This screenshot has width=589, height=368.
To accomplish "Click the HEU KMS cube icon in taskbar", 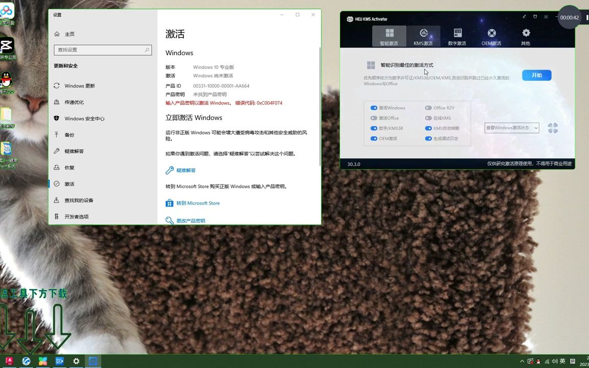I will (x=93, y=361).
